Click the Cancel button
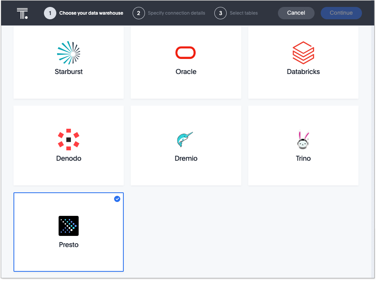The width and height of the screenshot is (377, 281). click(296, 13)
